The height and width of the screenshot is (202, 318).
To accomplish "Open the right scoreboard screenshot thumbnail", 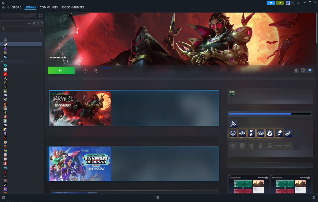I will [x=291, y=184].
